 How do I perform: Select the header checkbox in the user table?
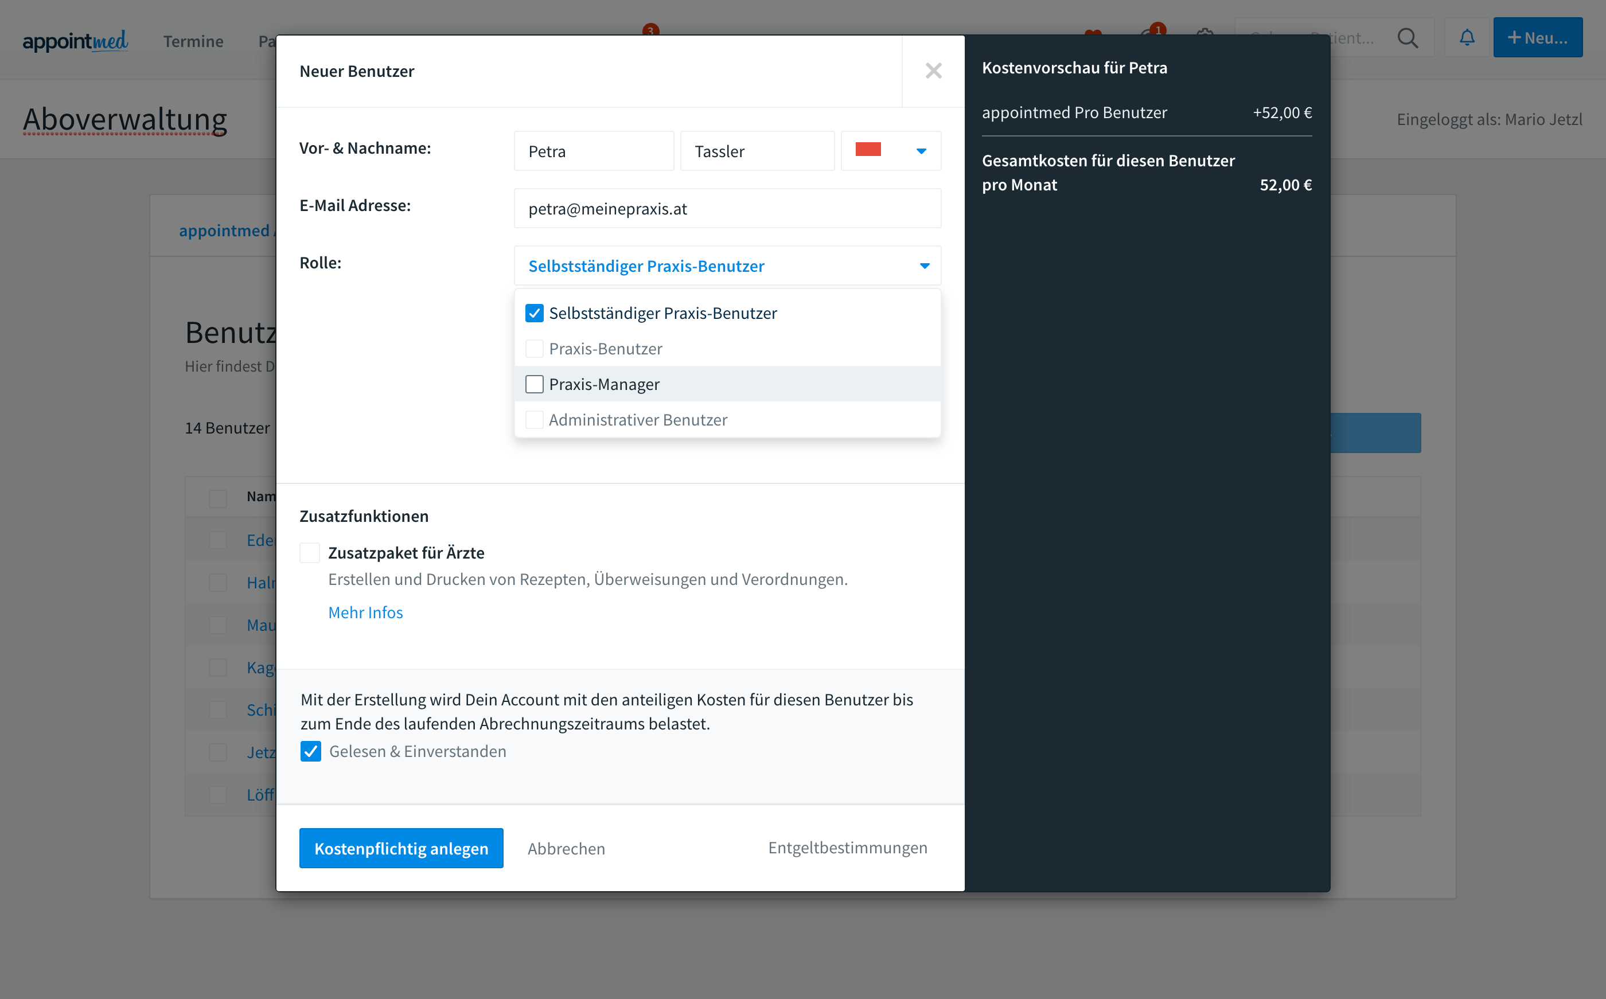218,498
